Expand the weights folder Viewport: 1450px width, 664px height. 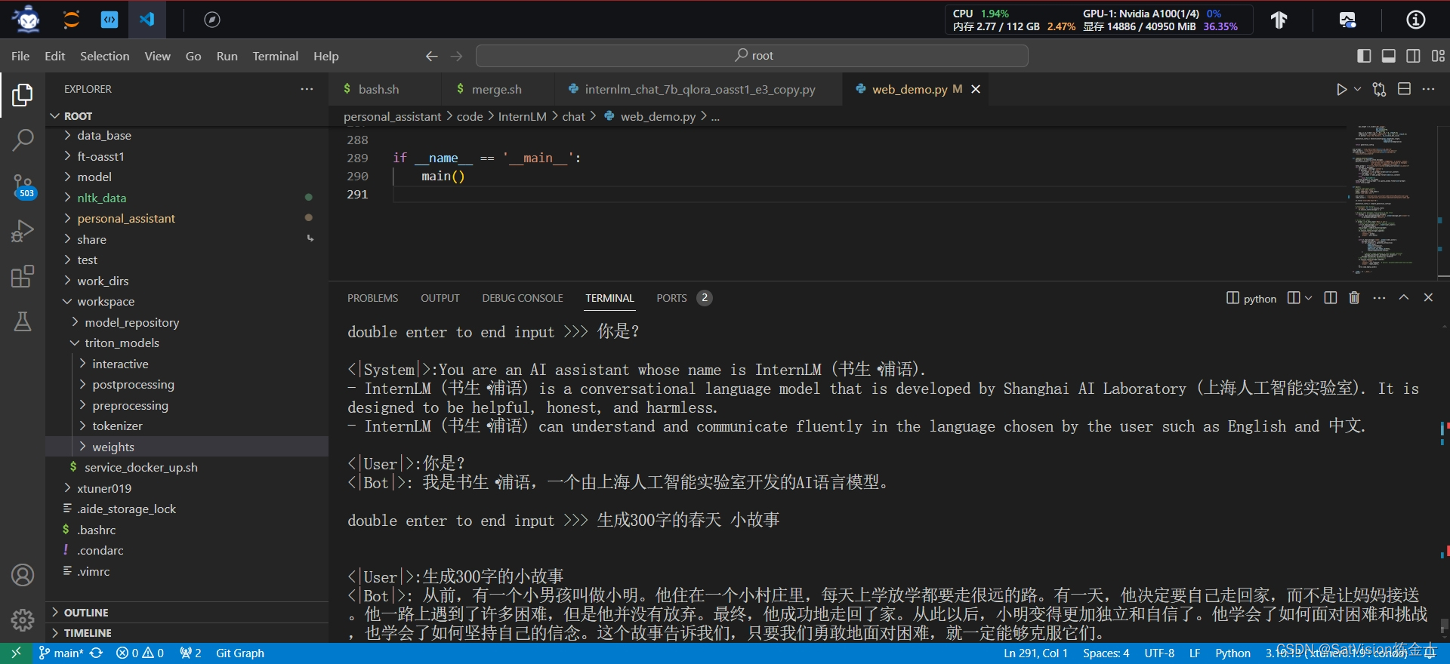click(187, 447)
